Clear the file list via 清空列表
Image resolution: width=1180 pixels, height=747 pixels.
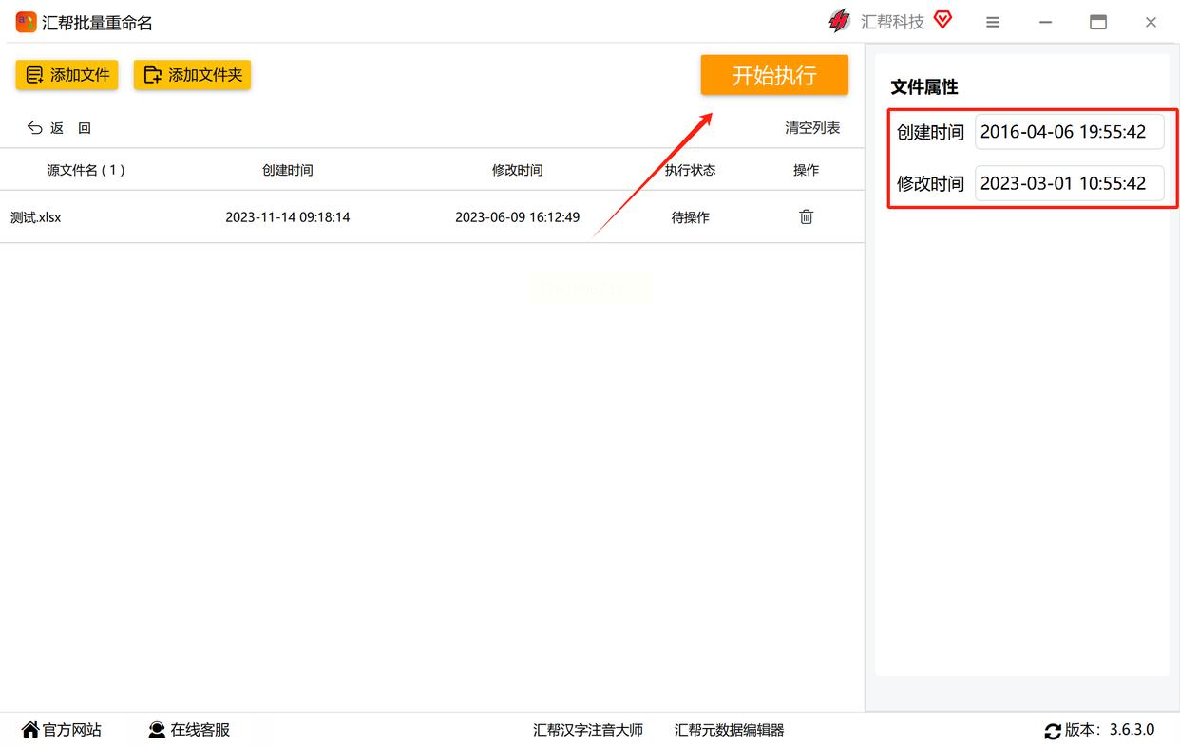[811, 128]
